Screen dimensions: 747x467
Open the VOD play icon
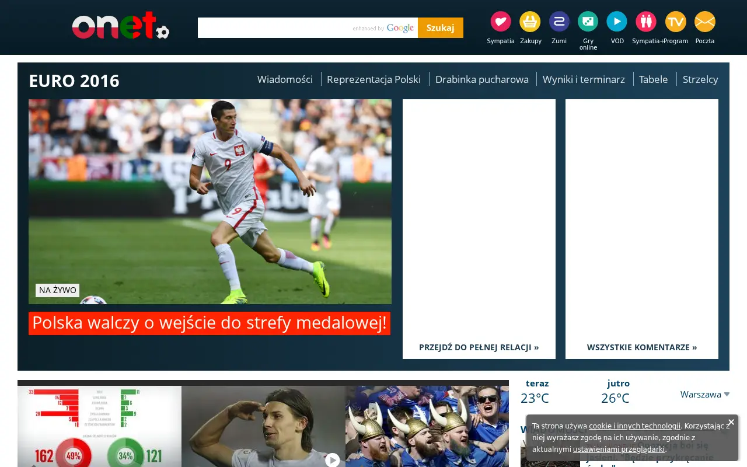pyautogui.click(x=617, y=22)
